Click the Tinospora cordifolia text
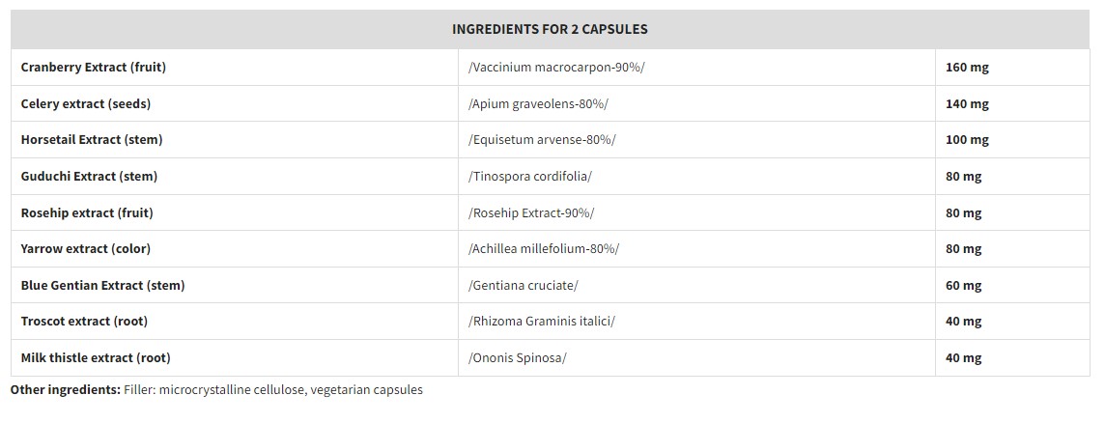Image resolution: width=1105 pixels, height=423 pixels. tap(529, 176)
